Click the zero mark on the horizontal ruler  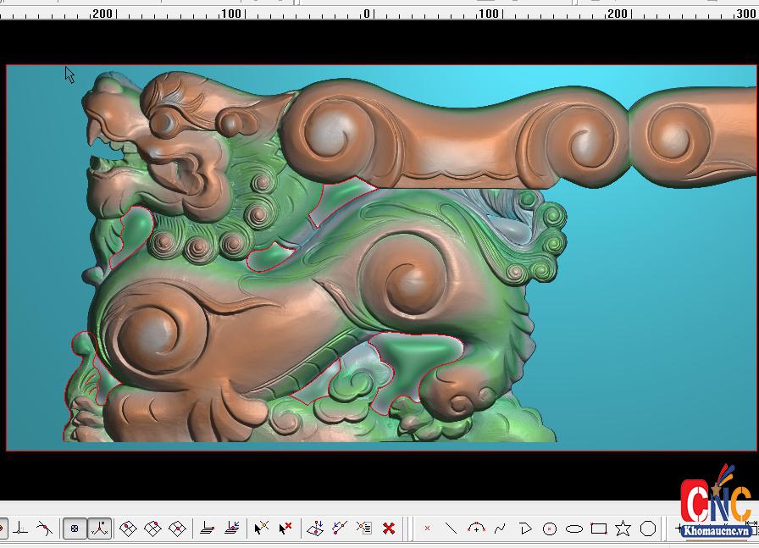(367, 14)
